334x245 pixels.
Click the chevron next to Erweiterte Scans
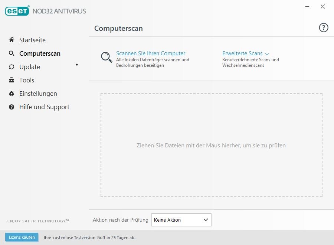point(267,54)
